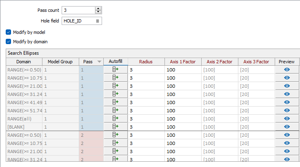This screenshot has width=300, height=167.
Task: Click Autofill icon for Pass 2 RANGE(>= 0.50) row
Action: (116, 135)
